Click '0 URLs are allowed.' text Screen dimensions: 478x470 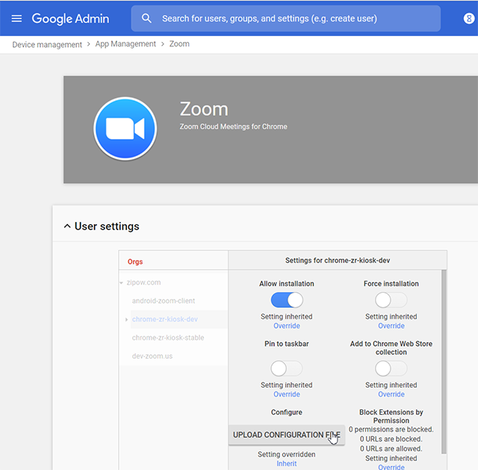click(x=391, y=448)
